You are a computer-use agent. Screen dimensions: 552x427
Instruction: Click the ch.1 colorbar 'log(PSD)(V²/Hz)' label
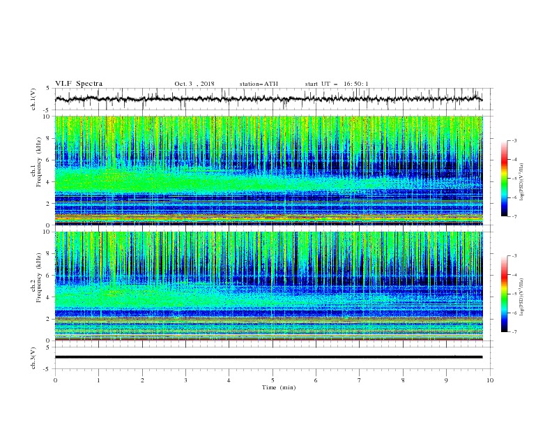click(x=523, y=182)
